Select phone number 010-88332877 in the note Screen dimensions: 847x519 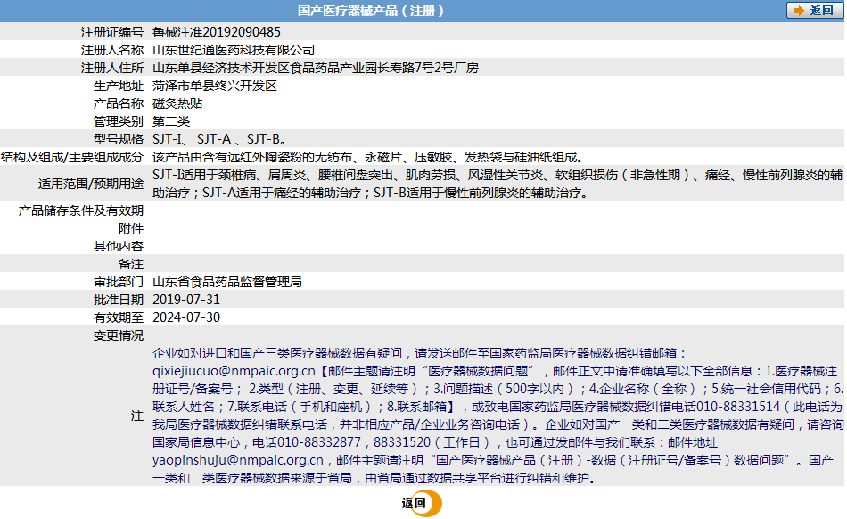point(318,442)
